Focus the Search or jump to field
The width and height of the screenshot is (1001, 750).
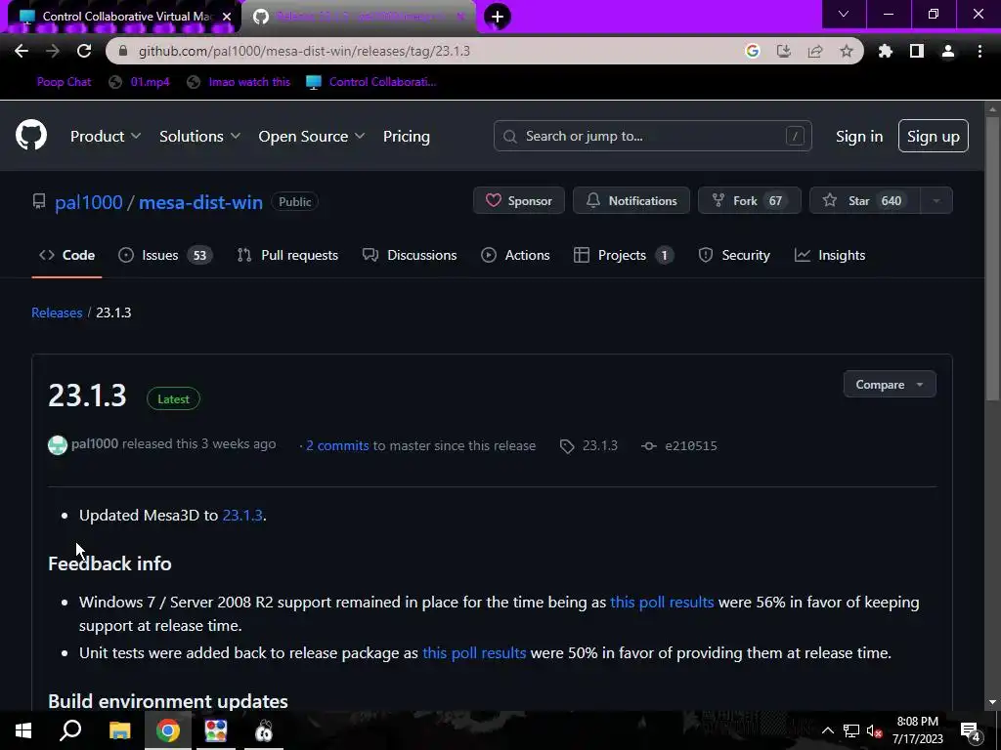click(652, 137)
